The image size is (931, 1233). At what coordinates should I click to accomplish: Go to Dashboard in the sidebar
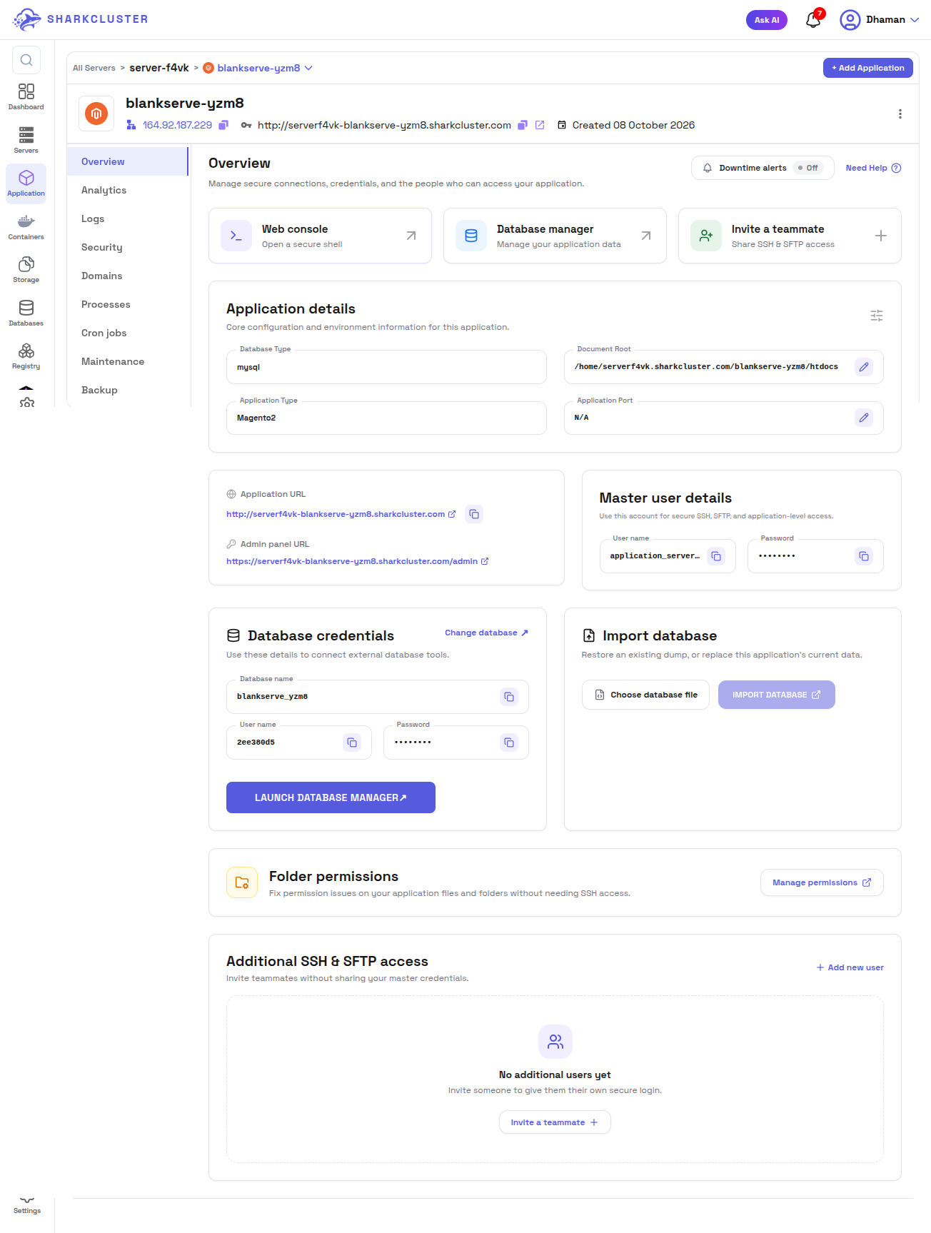coord(26,97)
